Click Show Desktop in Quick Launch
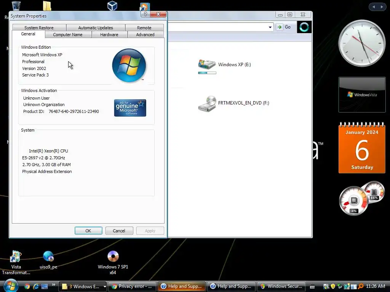The height and width of the screenshot is (292, 390). [x=45, y=286]
